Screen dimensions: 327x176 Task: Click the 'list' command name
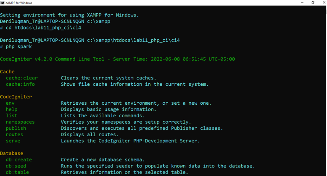[x=12, y=116]
